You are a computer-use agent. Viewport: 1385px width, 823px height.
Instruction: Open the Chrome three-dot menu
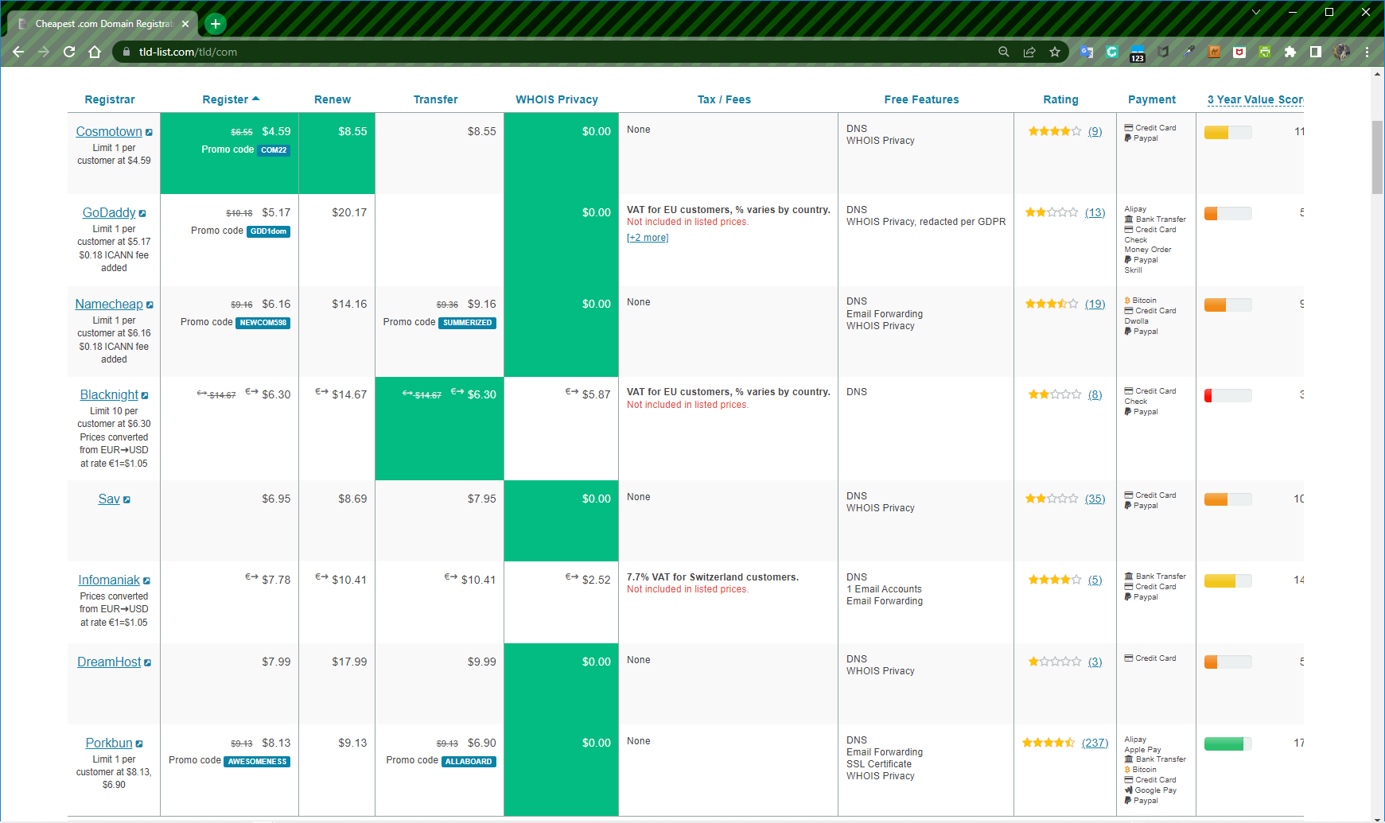coord(1367,52)
